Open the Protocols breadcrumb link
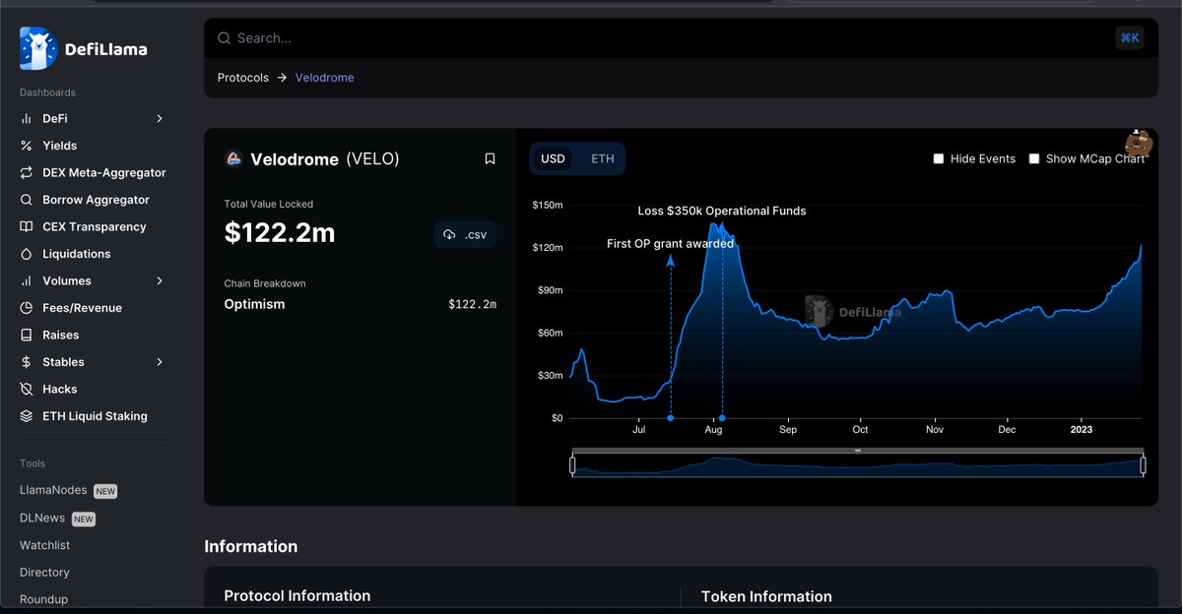The height and width of the screenshot is (614, 1182). tap(242, 77)
